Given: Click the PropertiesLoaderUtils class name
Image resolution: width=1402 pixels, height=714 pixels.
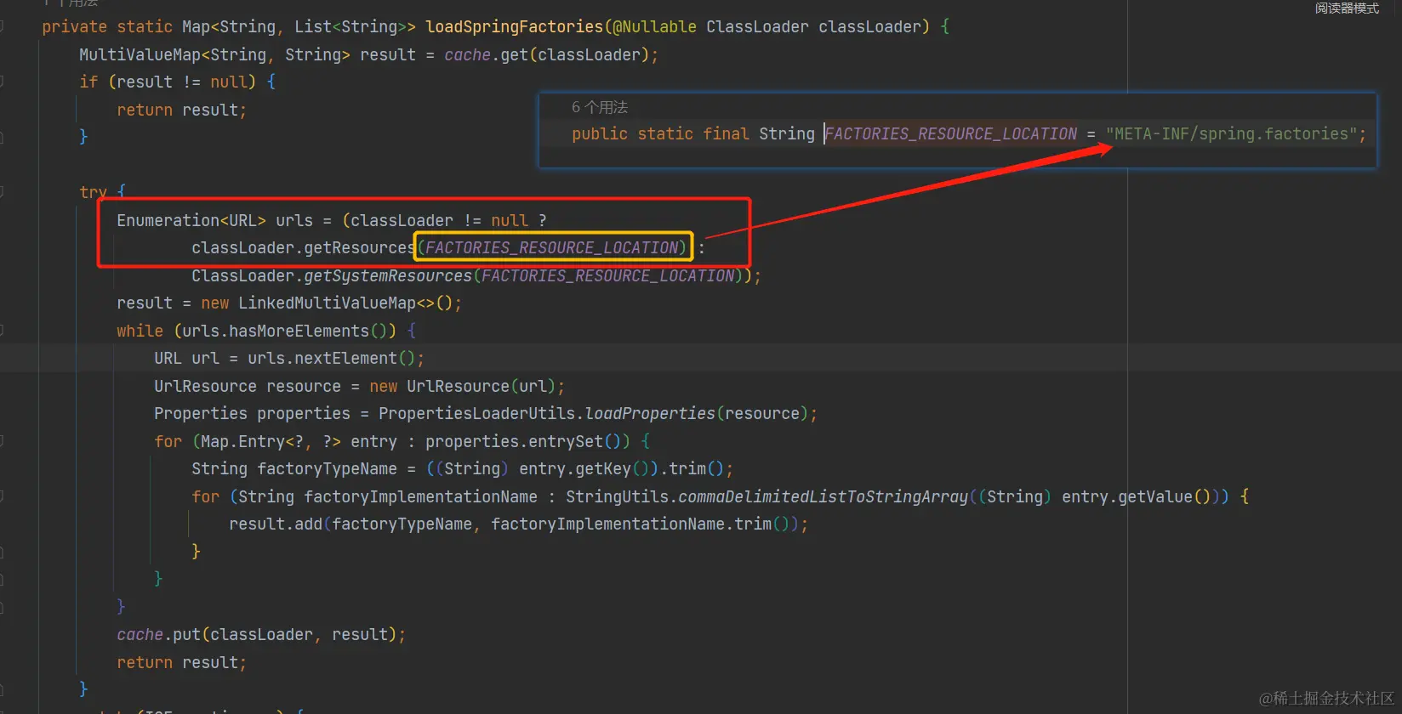Looking at the screenshot, I should tap(477, 414).
